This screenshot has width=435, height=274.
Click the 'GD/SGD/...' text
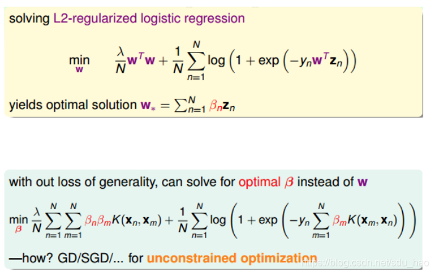90,258
